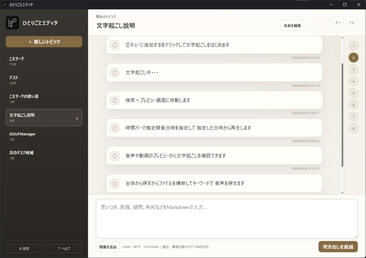This screenshot has width=366, height=258.
Task: Click the scrollbar up arrow in bubble list
Action: click(x=342, y=38)
